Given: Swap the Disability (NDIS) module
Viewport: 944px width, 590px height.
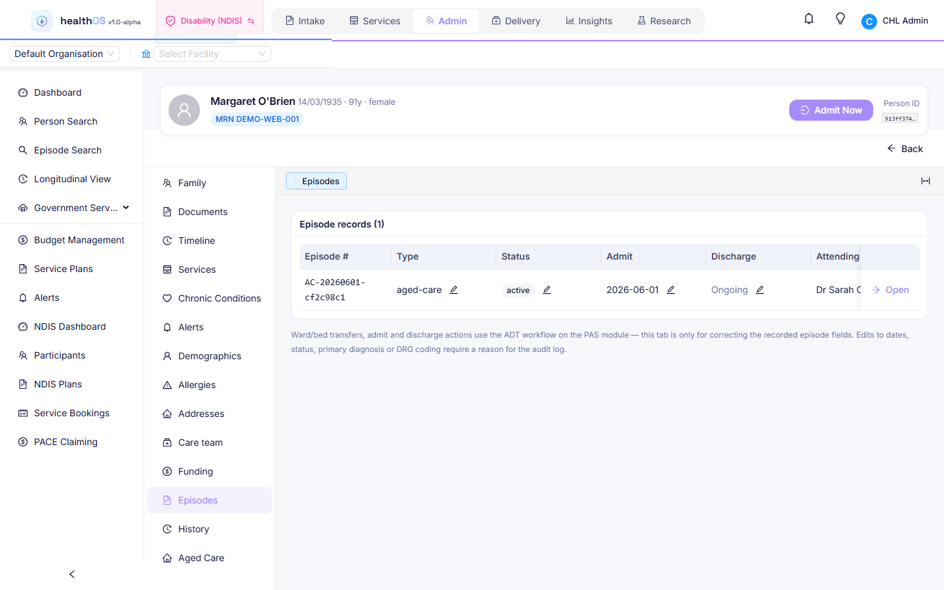Looking at the screenshot, I should pyautogui.click(x=251, y=21).
